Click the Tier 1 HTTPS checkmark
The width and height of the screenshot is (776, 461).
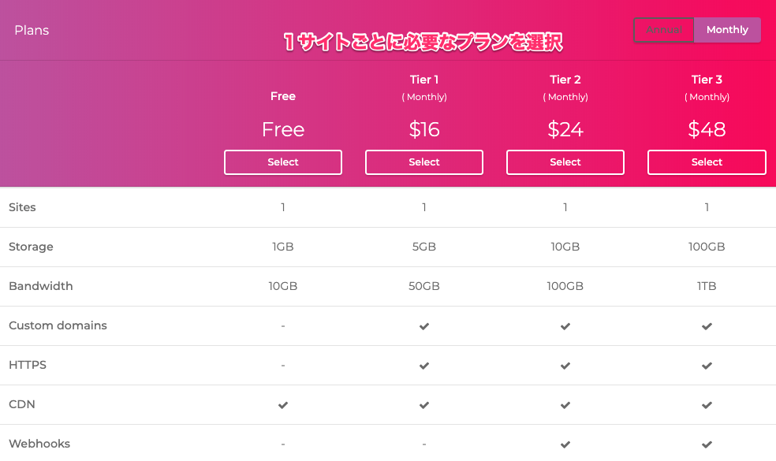pos(424,366)
